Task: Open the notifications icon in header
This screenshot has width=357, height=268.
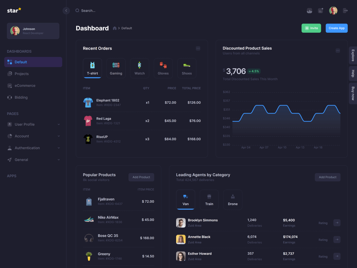Action: click(x=320, y=11)
